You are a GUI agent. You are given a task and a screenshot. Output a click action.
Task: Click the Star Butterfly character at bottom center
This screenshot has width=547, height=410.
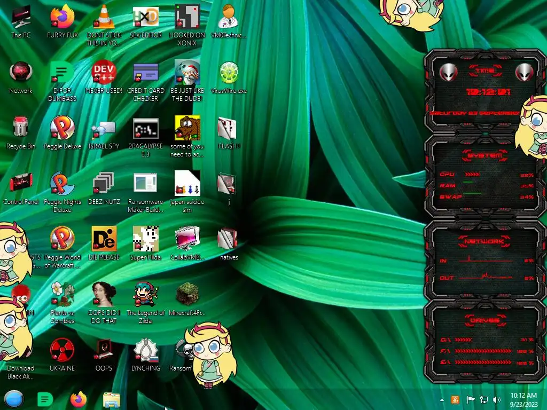tap(210, 354)
